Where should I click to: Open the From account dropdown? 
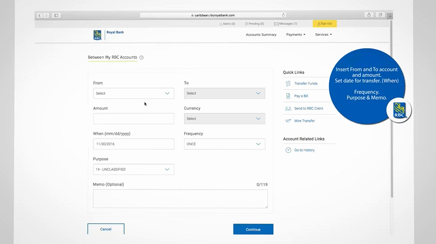(133, 94)
